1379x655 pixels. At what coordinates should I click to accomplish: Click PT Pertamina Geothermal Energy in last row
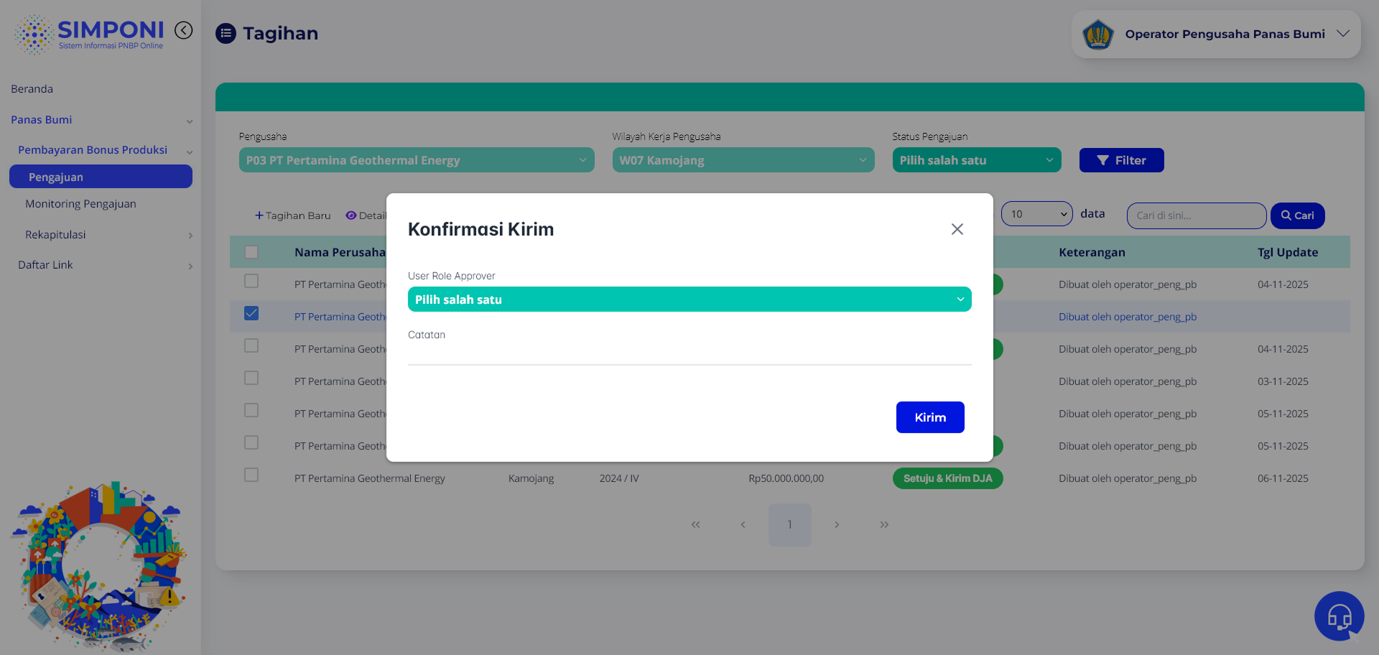370,478
